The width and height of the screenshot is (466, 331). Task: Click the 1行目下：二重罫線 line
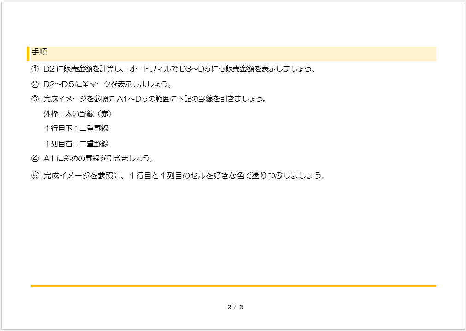click(76, 129)
